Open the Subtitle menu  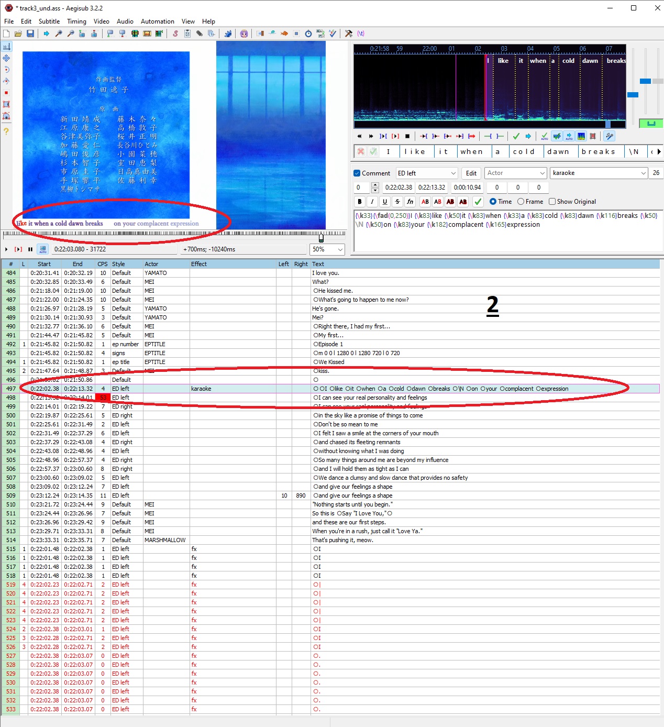tap(49, 21)
